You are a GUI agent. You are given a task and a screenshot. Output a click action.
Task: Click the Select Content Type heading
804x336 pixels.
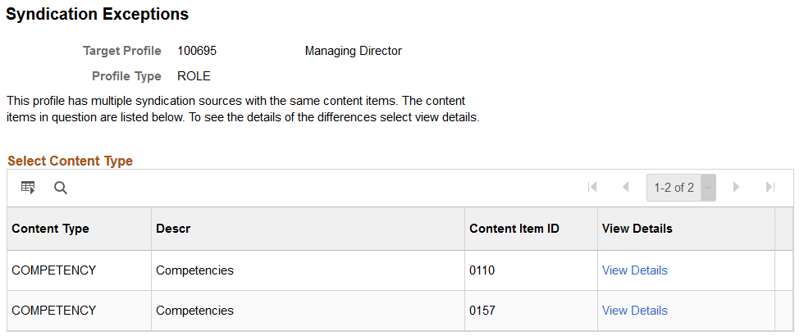click(x=70, y=161)
